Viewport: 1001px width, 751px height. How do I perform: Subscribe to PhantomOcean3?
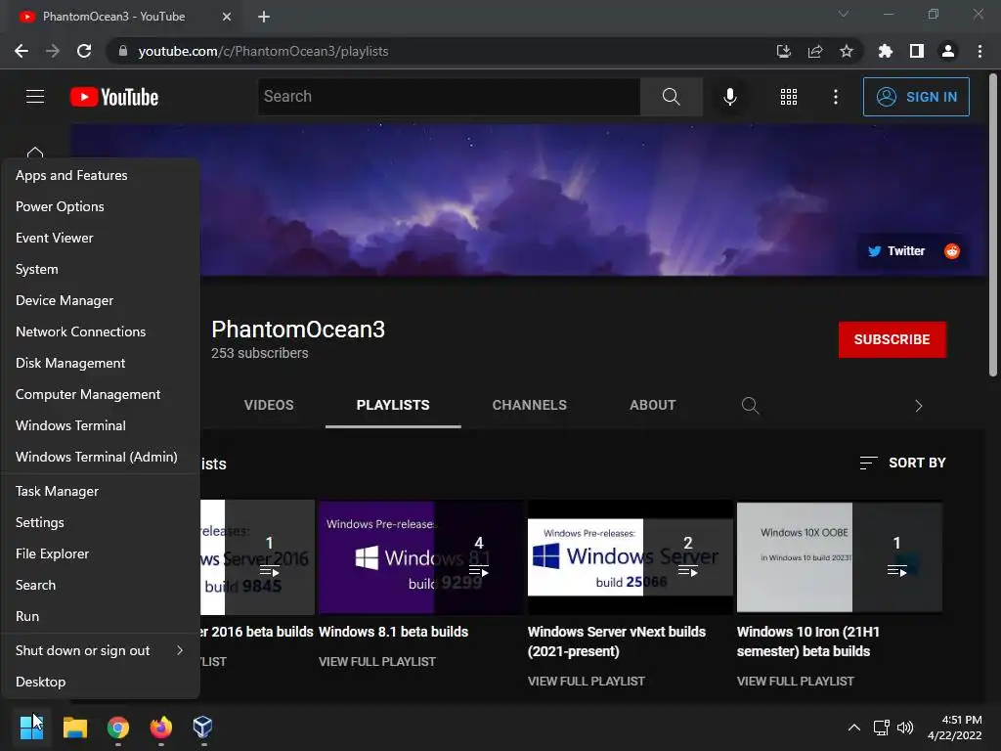click(x=892, y=339)
